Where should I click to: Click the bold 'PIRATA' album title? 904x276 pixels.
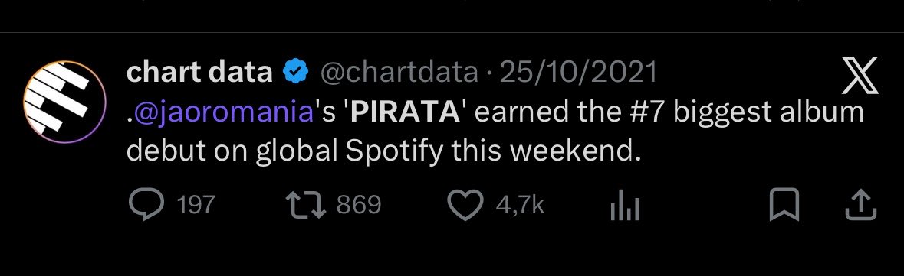[x=405, y=112]
